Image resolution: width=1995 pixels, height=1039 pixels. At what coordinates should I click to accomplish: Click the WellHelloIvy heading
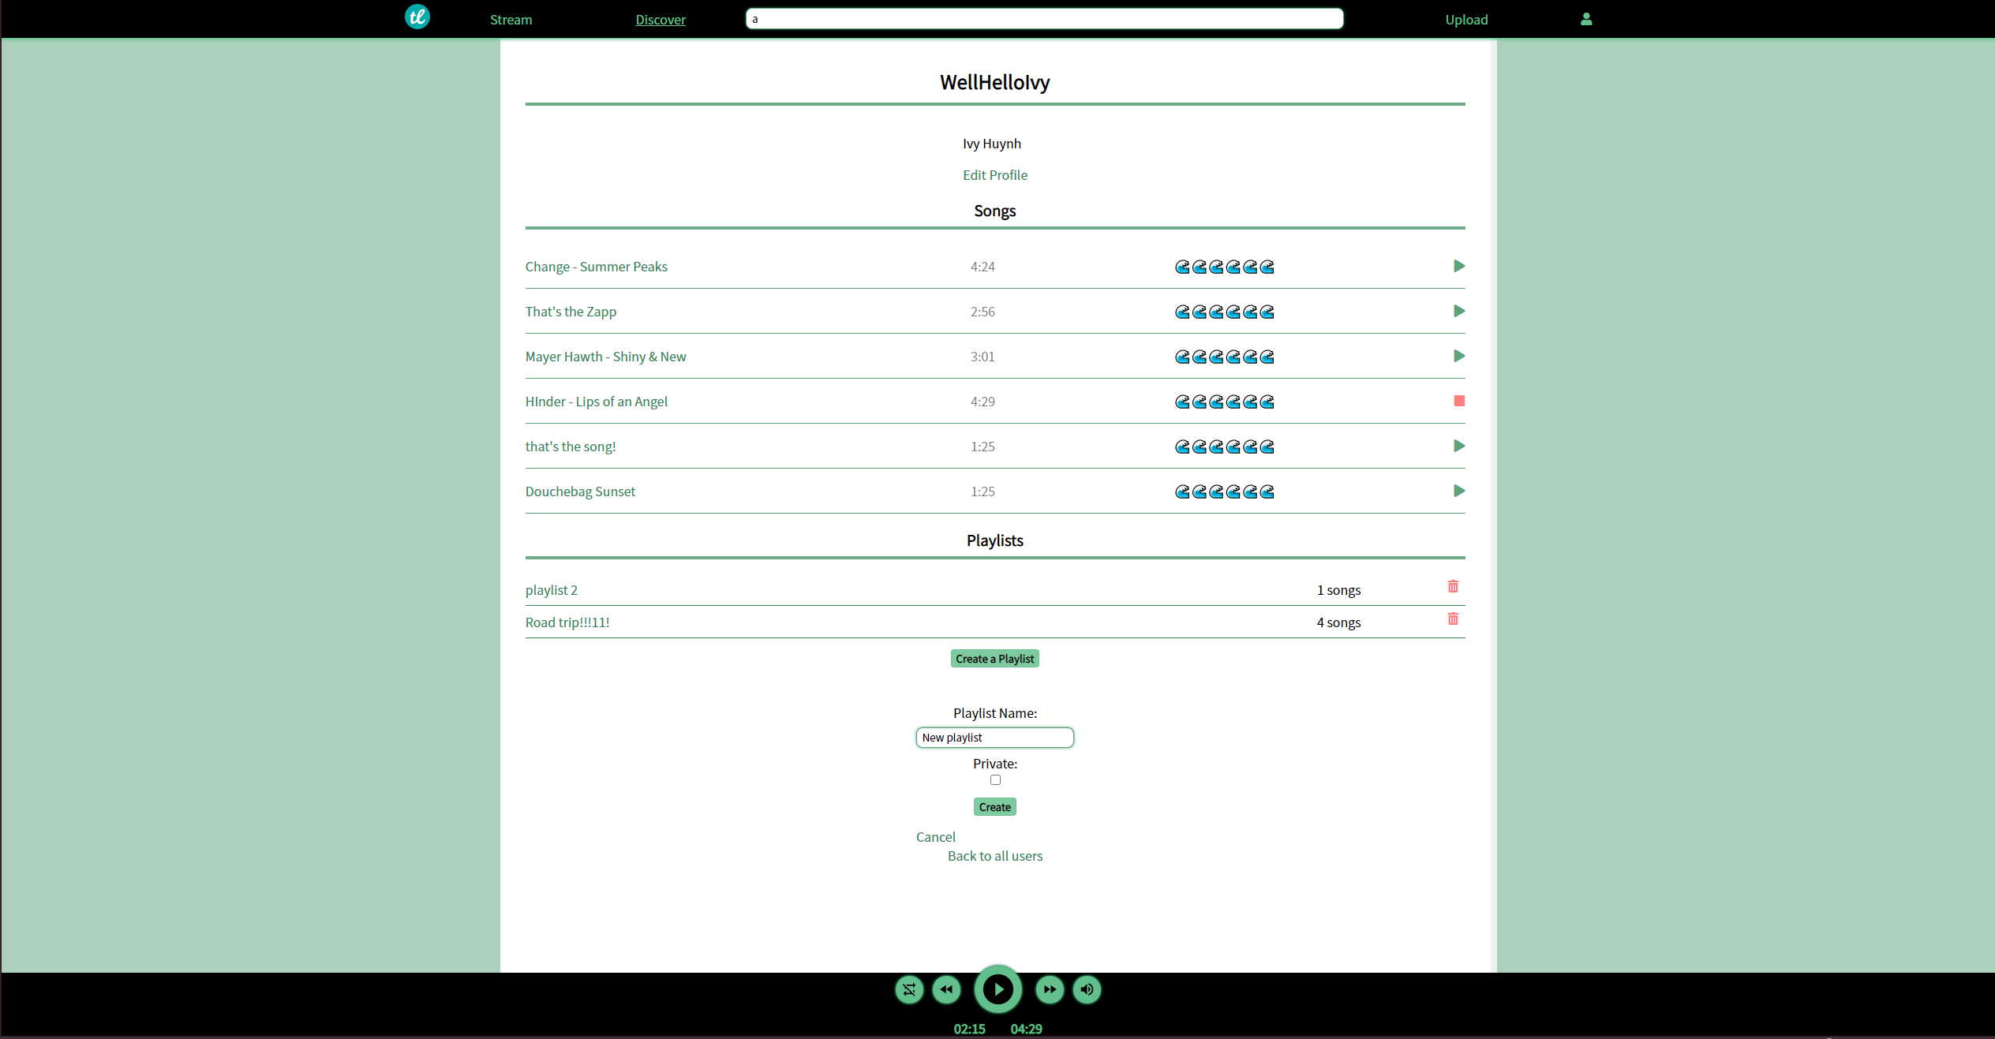pyautogui.click(x=994, y=82)
